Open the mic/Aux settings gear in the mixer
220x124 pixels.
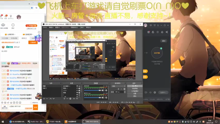click(x=106, y=98)
